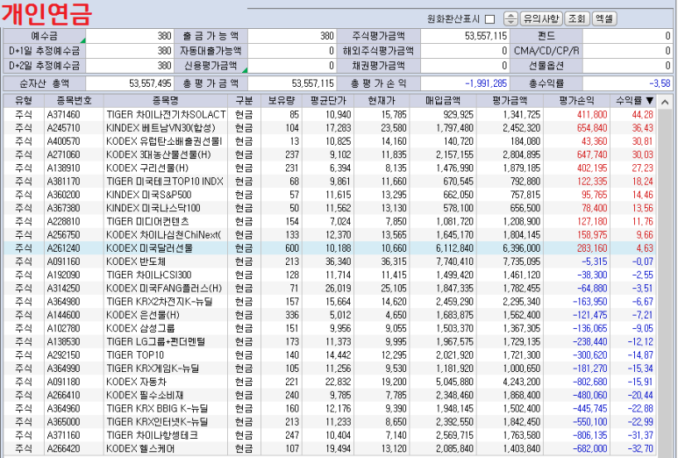The height and width of the screenshot is (458, 678).
Task: Click the 평가손익 value 411,800
Action: (592, 115)
